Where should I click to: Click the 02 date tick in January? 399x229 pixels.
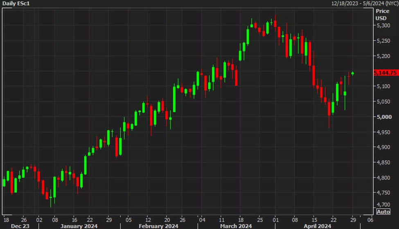39,220
